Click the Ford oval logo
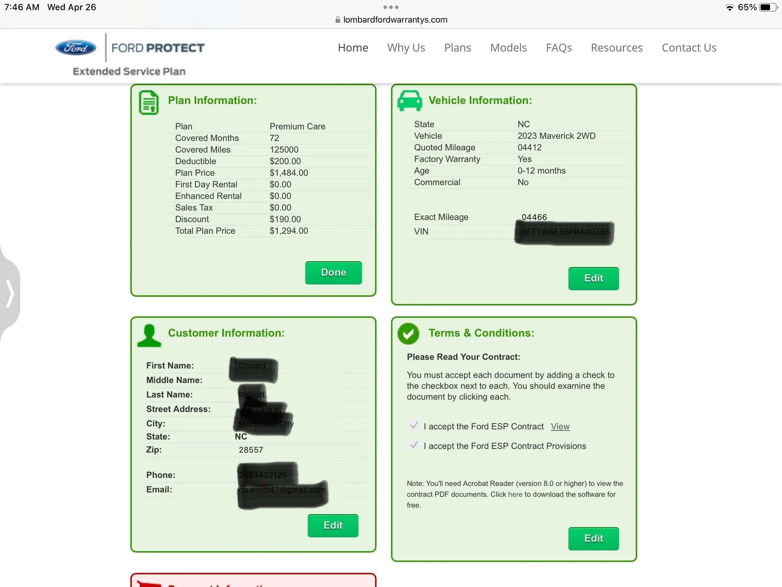 point(76,47)
